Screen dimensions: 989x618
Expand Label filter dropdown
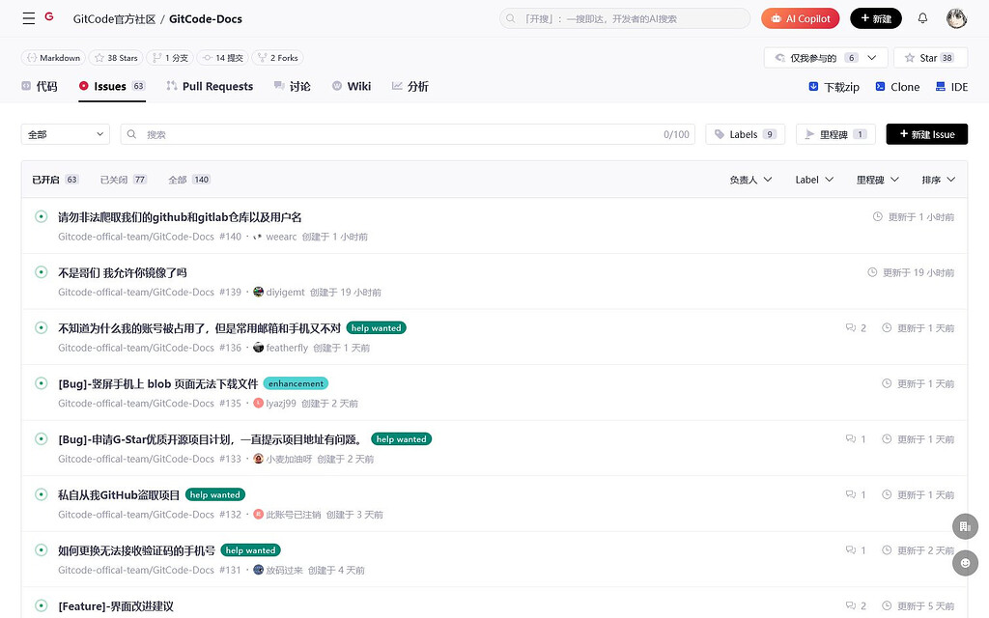(814, 180)
